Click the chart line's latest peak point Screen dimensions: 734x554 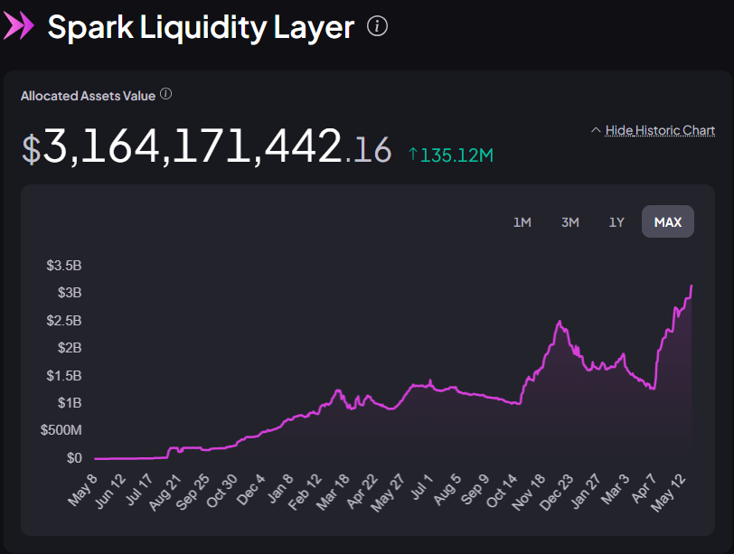pos(692,286)
